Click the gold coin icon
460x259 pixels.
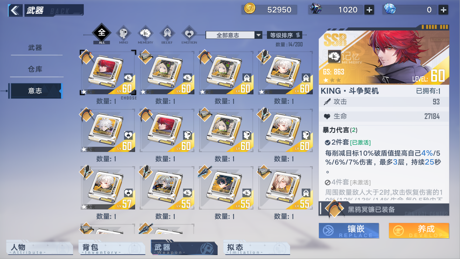click(250, 8)
